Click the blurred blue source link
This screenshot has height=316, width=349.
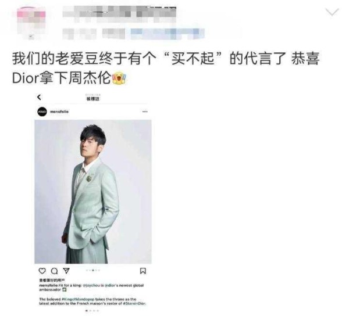pyautogui.click(x=167, y=34)
